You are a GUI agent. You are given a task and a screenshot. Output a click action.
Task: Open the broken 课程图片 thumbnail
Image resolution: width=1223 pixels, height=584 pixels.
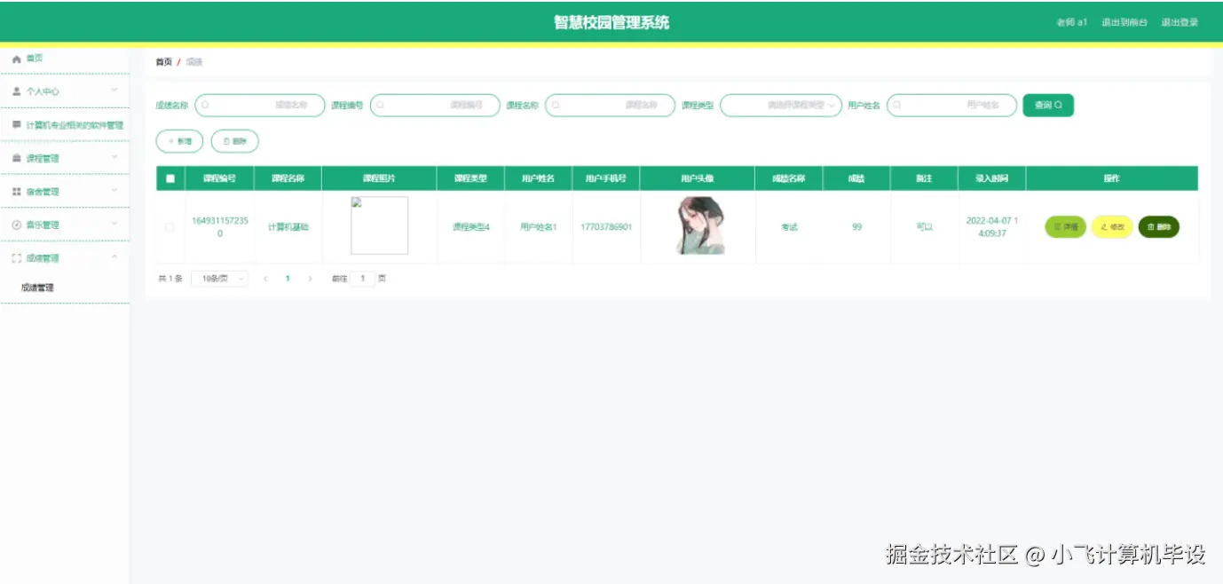[380, 225]
